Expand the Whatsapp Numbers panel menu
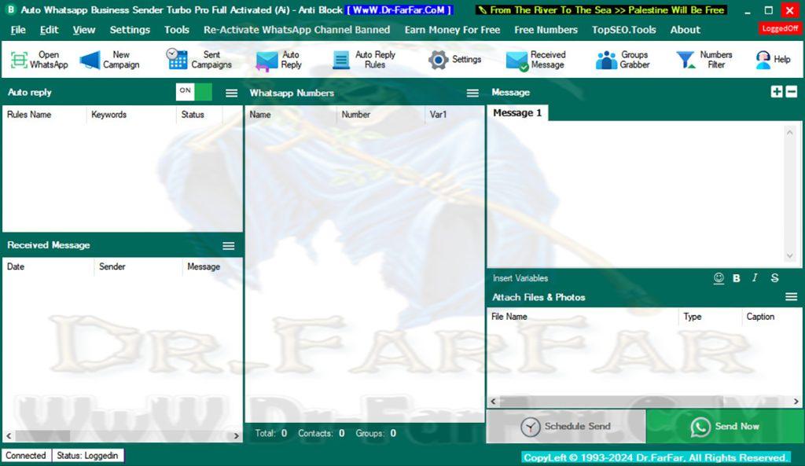Image resolution: width=805 pixels, height=466 pixels. click(x=472, y=93)
